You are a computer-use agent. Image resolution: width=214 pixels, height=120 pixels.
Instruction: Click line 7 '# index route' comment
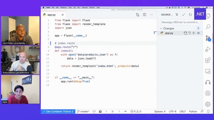(x=65, y=43)
